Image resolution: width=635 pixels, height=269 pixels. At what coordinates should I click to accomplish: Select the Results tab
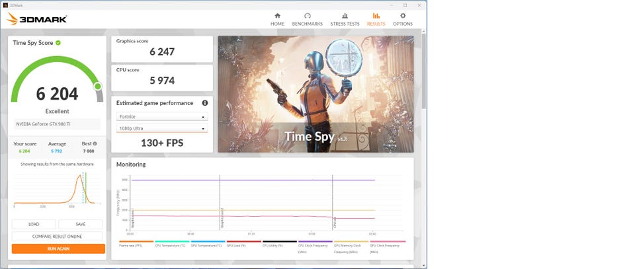(x=376, y=19)
